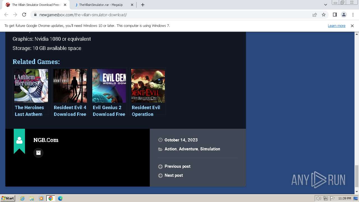The width and height of the screenshot is (359, 202).
Task: Open Resident Evil Operation thumbnail
Action: pyautogui.click(x=148, y=86)
